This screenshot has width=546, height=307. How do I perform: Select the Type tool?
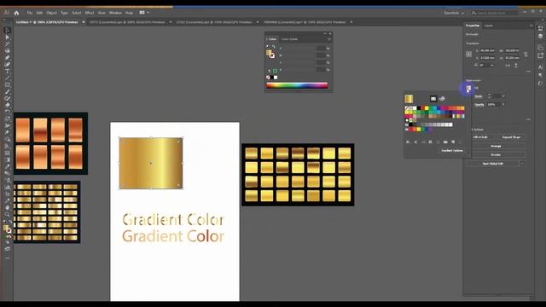click(7, 72)
